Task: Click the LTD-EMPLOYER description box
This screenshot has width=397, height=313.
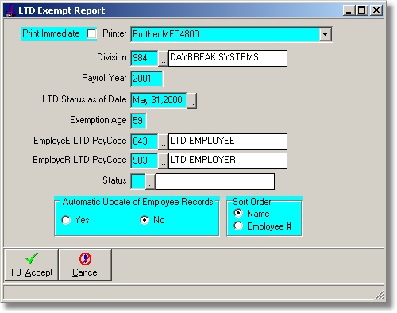Action: [x=228, y=160]
